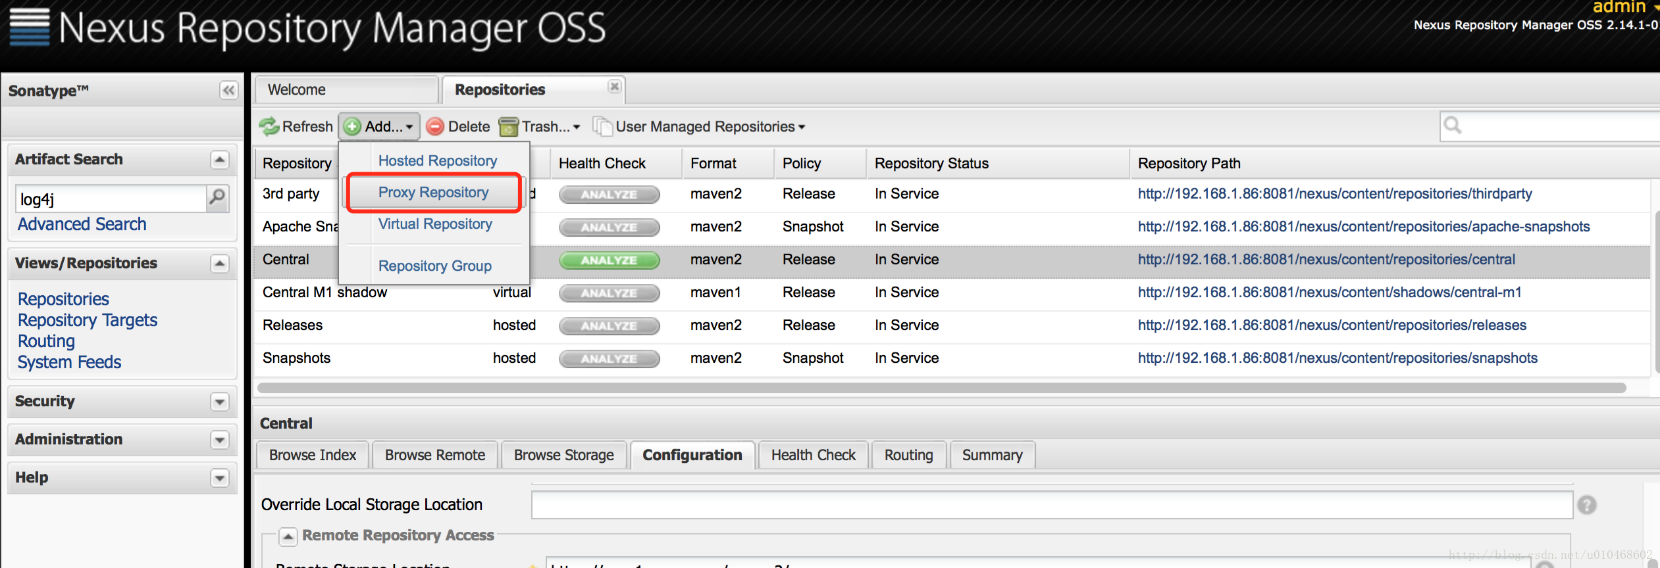The width and height of the screenshot is (1660, 568).
Task: Collapse the Views/Repositories section
Action: tap(220, 263)
